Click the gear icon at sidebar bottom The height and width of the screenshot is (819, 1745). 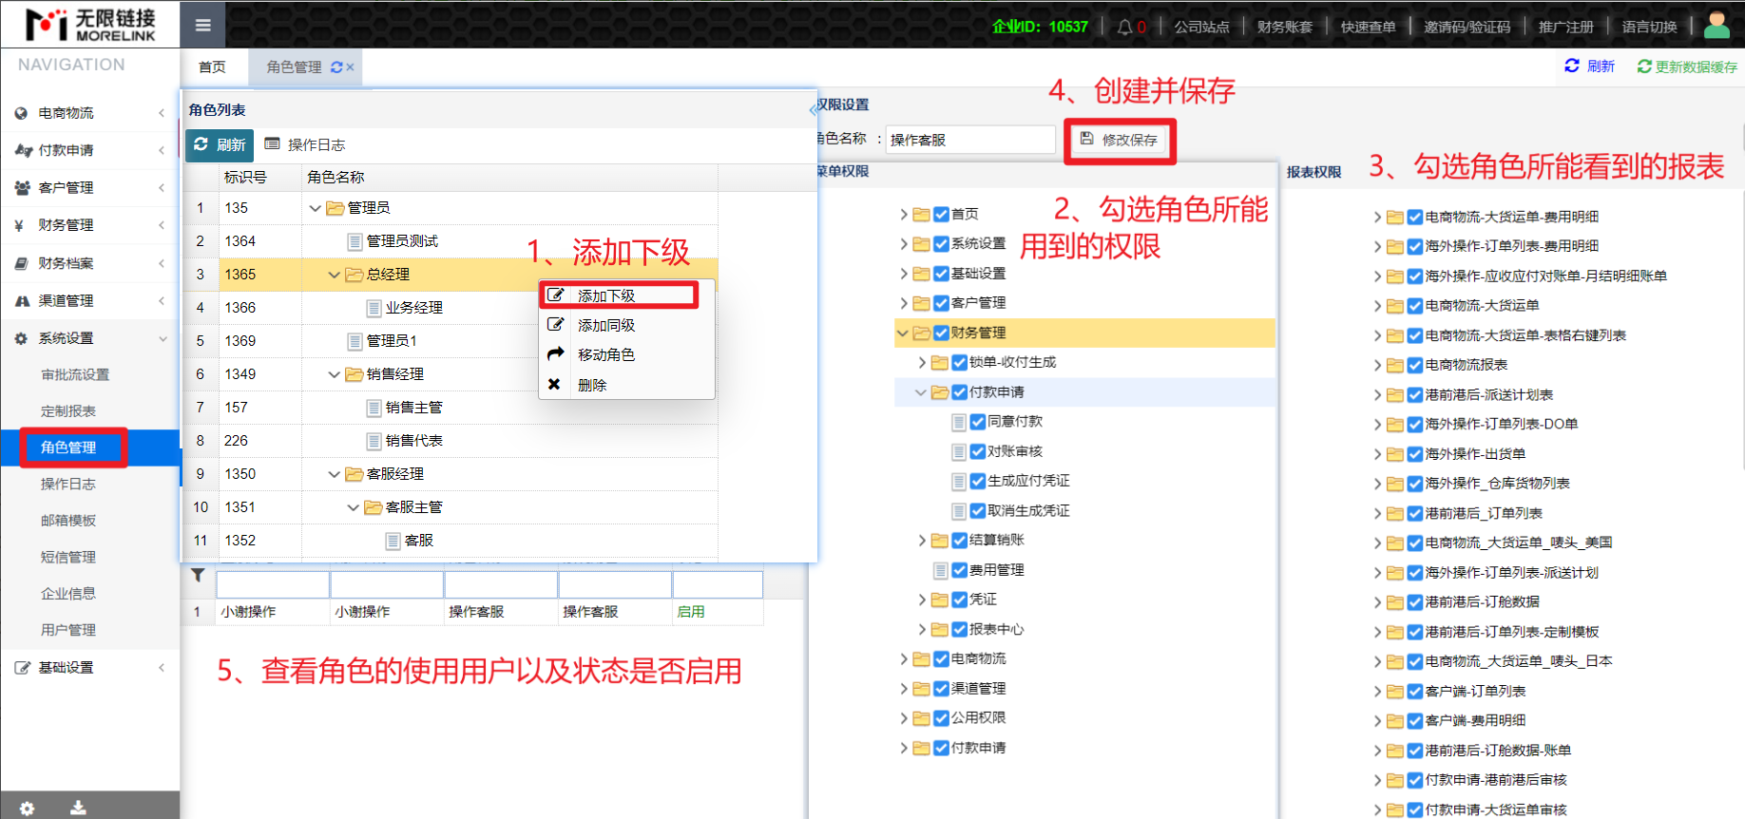27,808
